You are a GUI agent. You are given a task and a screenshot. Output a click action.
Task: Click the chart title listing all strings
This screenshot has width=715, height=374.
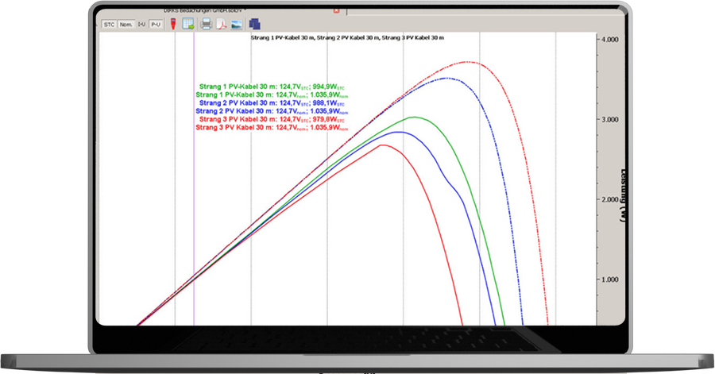click(346, 38)
